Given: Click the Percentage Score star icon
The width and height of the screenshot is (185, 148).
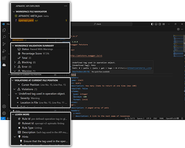Looking at the screenshot, I should (19, 53).
